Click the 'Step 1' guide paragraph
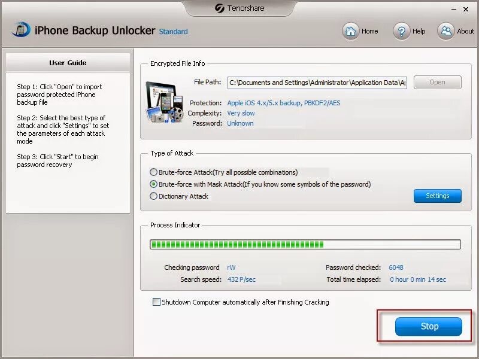Viewport: 479px width, 359px height. [x=59, y=95]
